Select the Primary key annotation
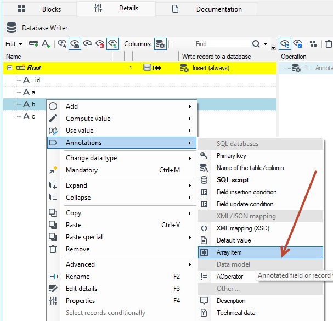This screenshot has width=333, height=321. [x=261, y=156]
